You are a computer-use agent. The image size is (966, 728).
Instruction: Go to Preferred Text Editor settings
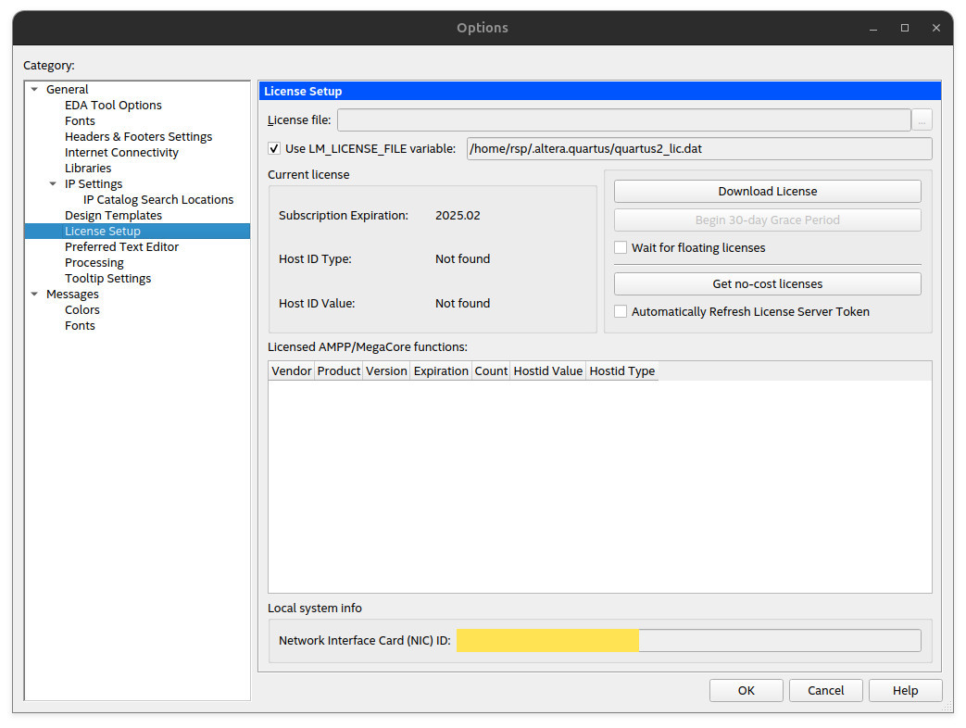pos(121,247)
